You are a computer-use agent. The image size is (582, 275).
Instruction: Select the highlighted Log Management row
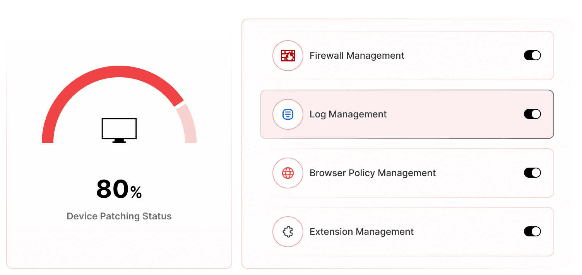pos(406,114)
